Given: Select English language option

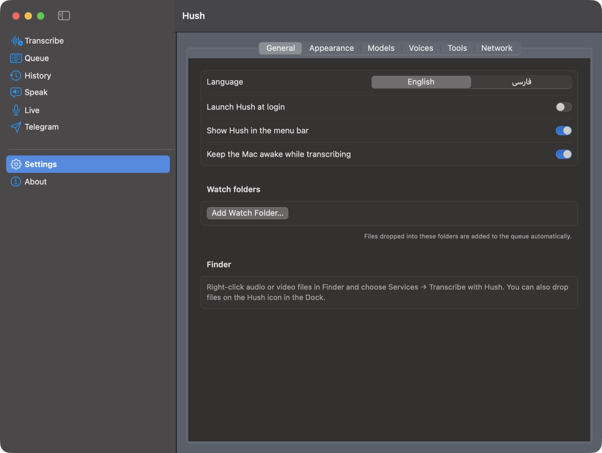Looking at the screenshot, I should 421,82.
